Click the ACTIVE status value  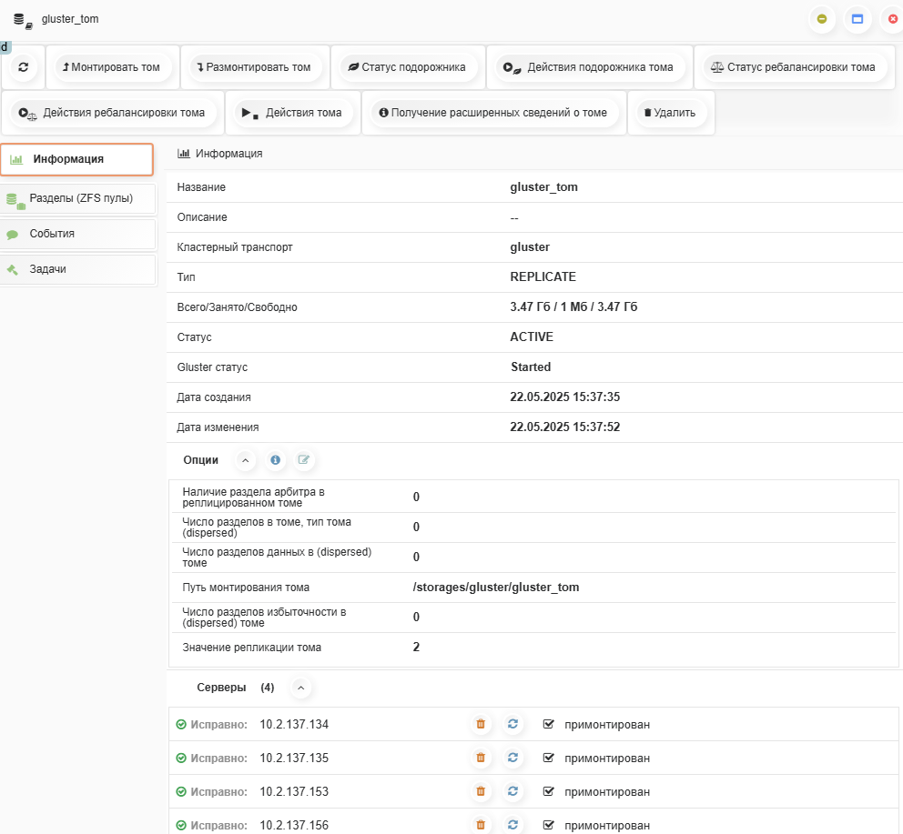point(532,337)
